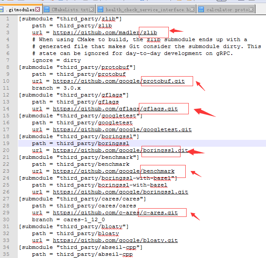This screenshot has width=266, height=258.
Task: Click the file icon on CMakeLists.txt tab
Action: pos(47,10)
